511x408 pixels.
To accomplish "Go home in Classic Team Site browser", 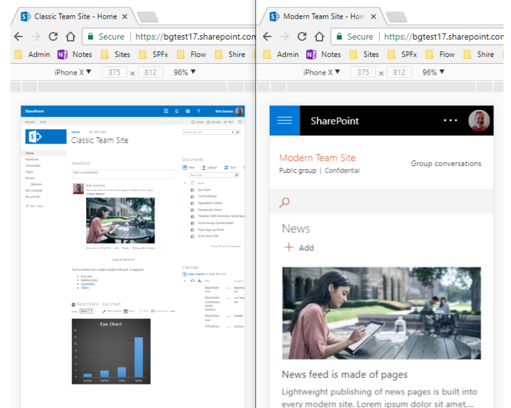I will tap(71, 36).
